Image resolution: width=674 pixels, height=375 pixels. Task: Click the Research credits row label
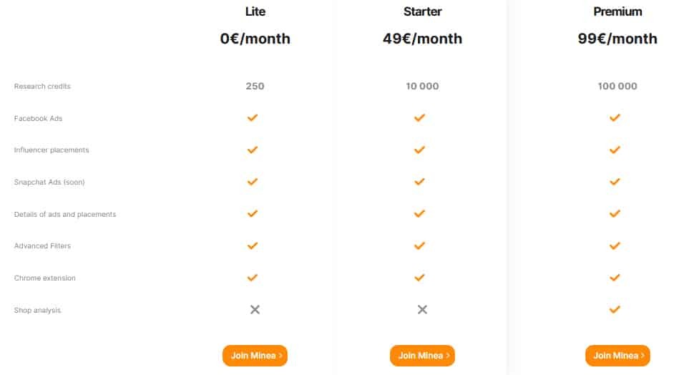42,86
